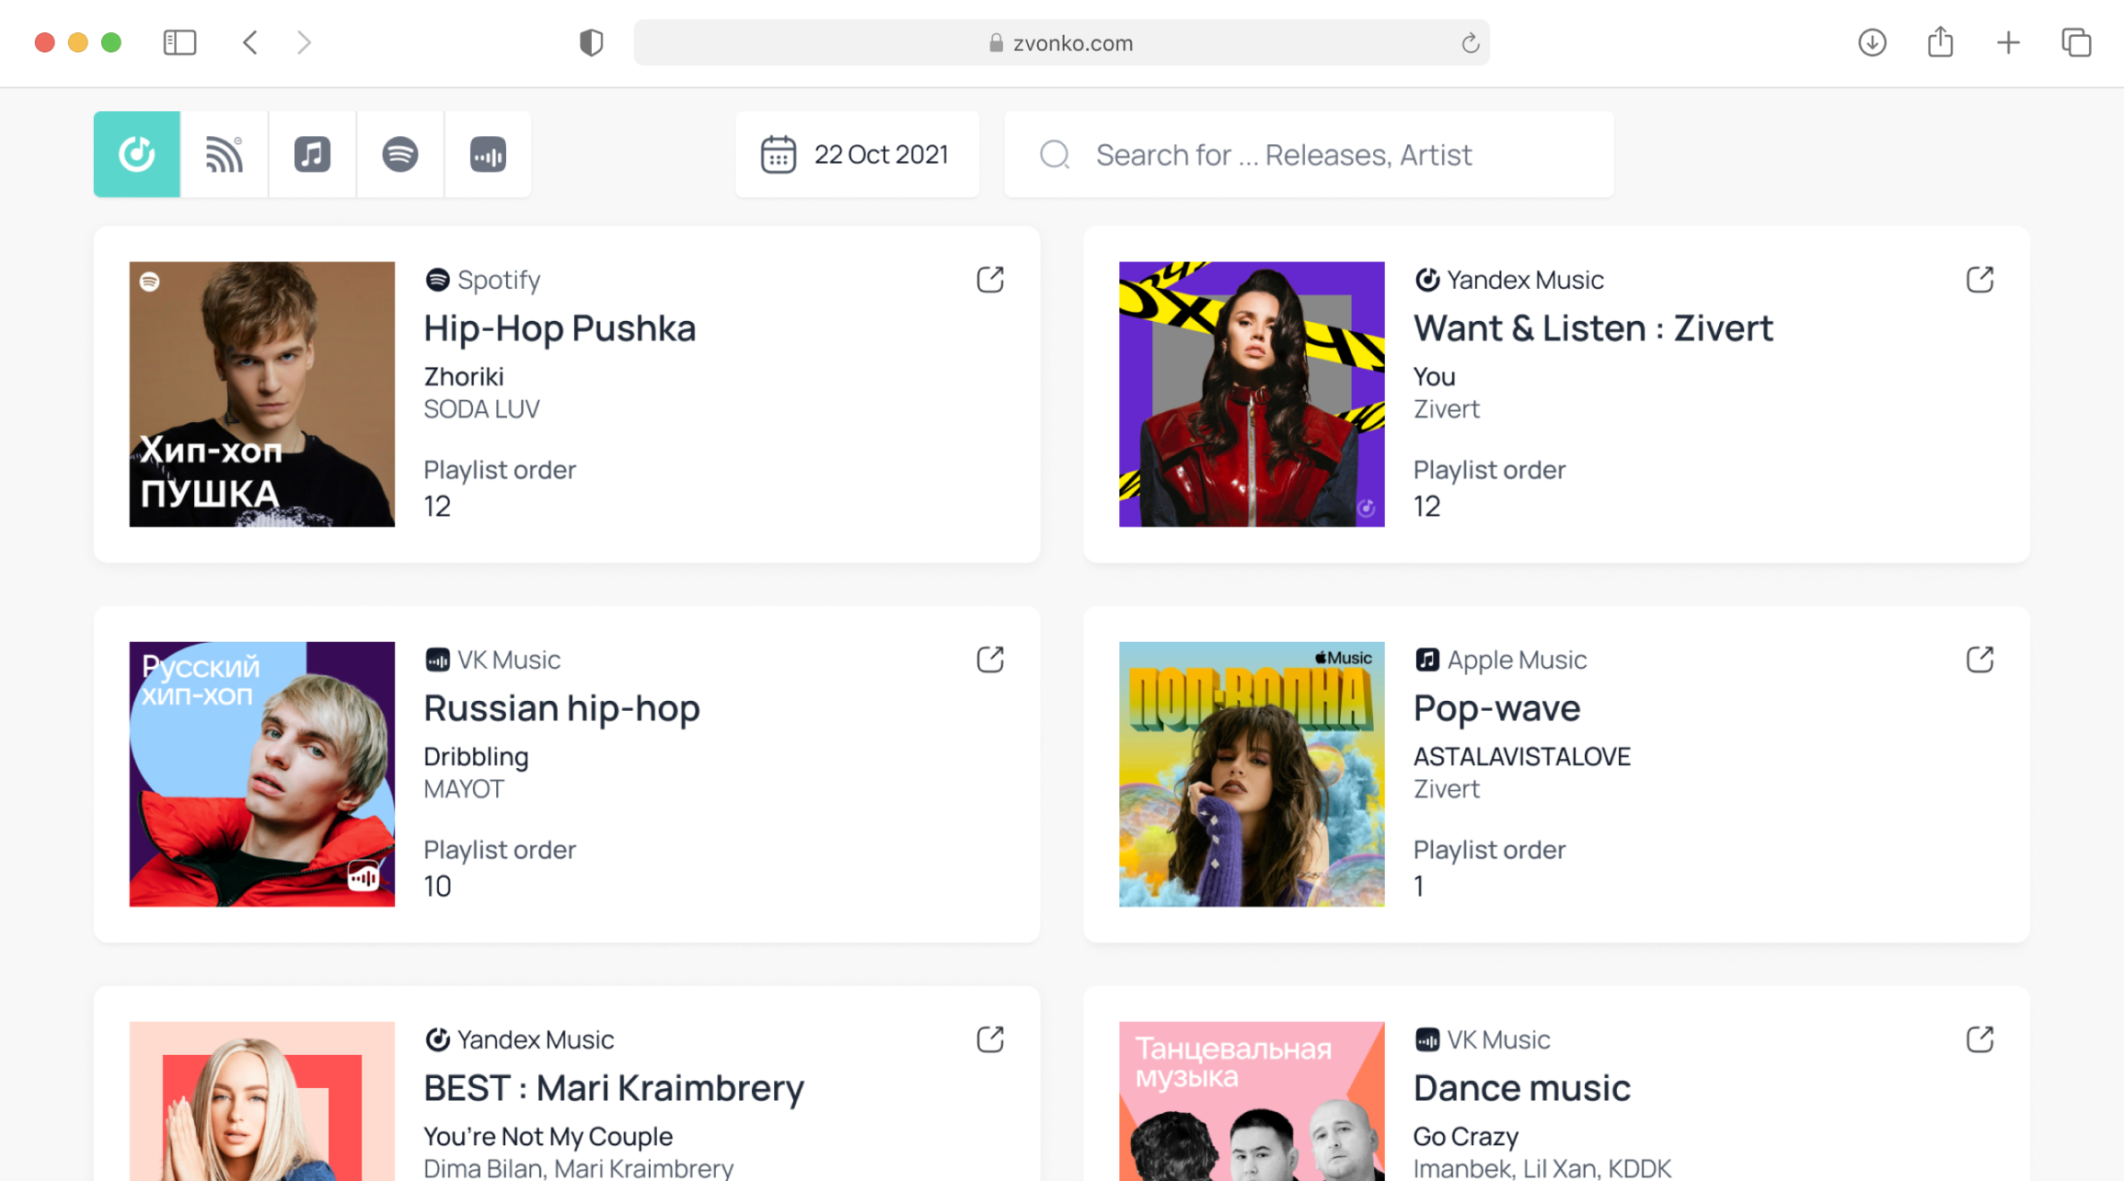Open Pop-wave playlist external link icon
The image size is (2124, 1181).
point(1980,659)
